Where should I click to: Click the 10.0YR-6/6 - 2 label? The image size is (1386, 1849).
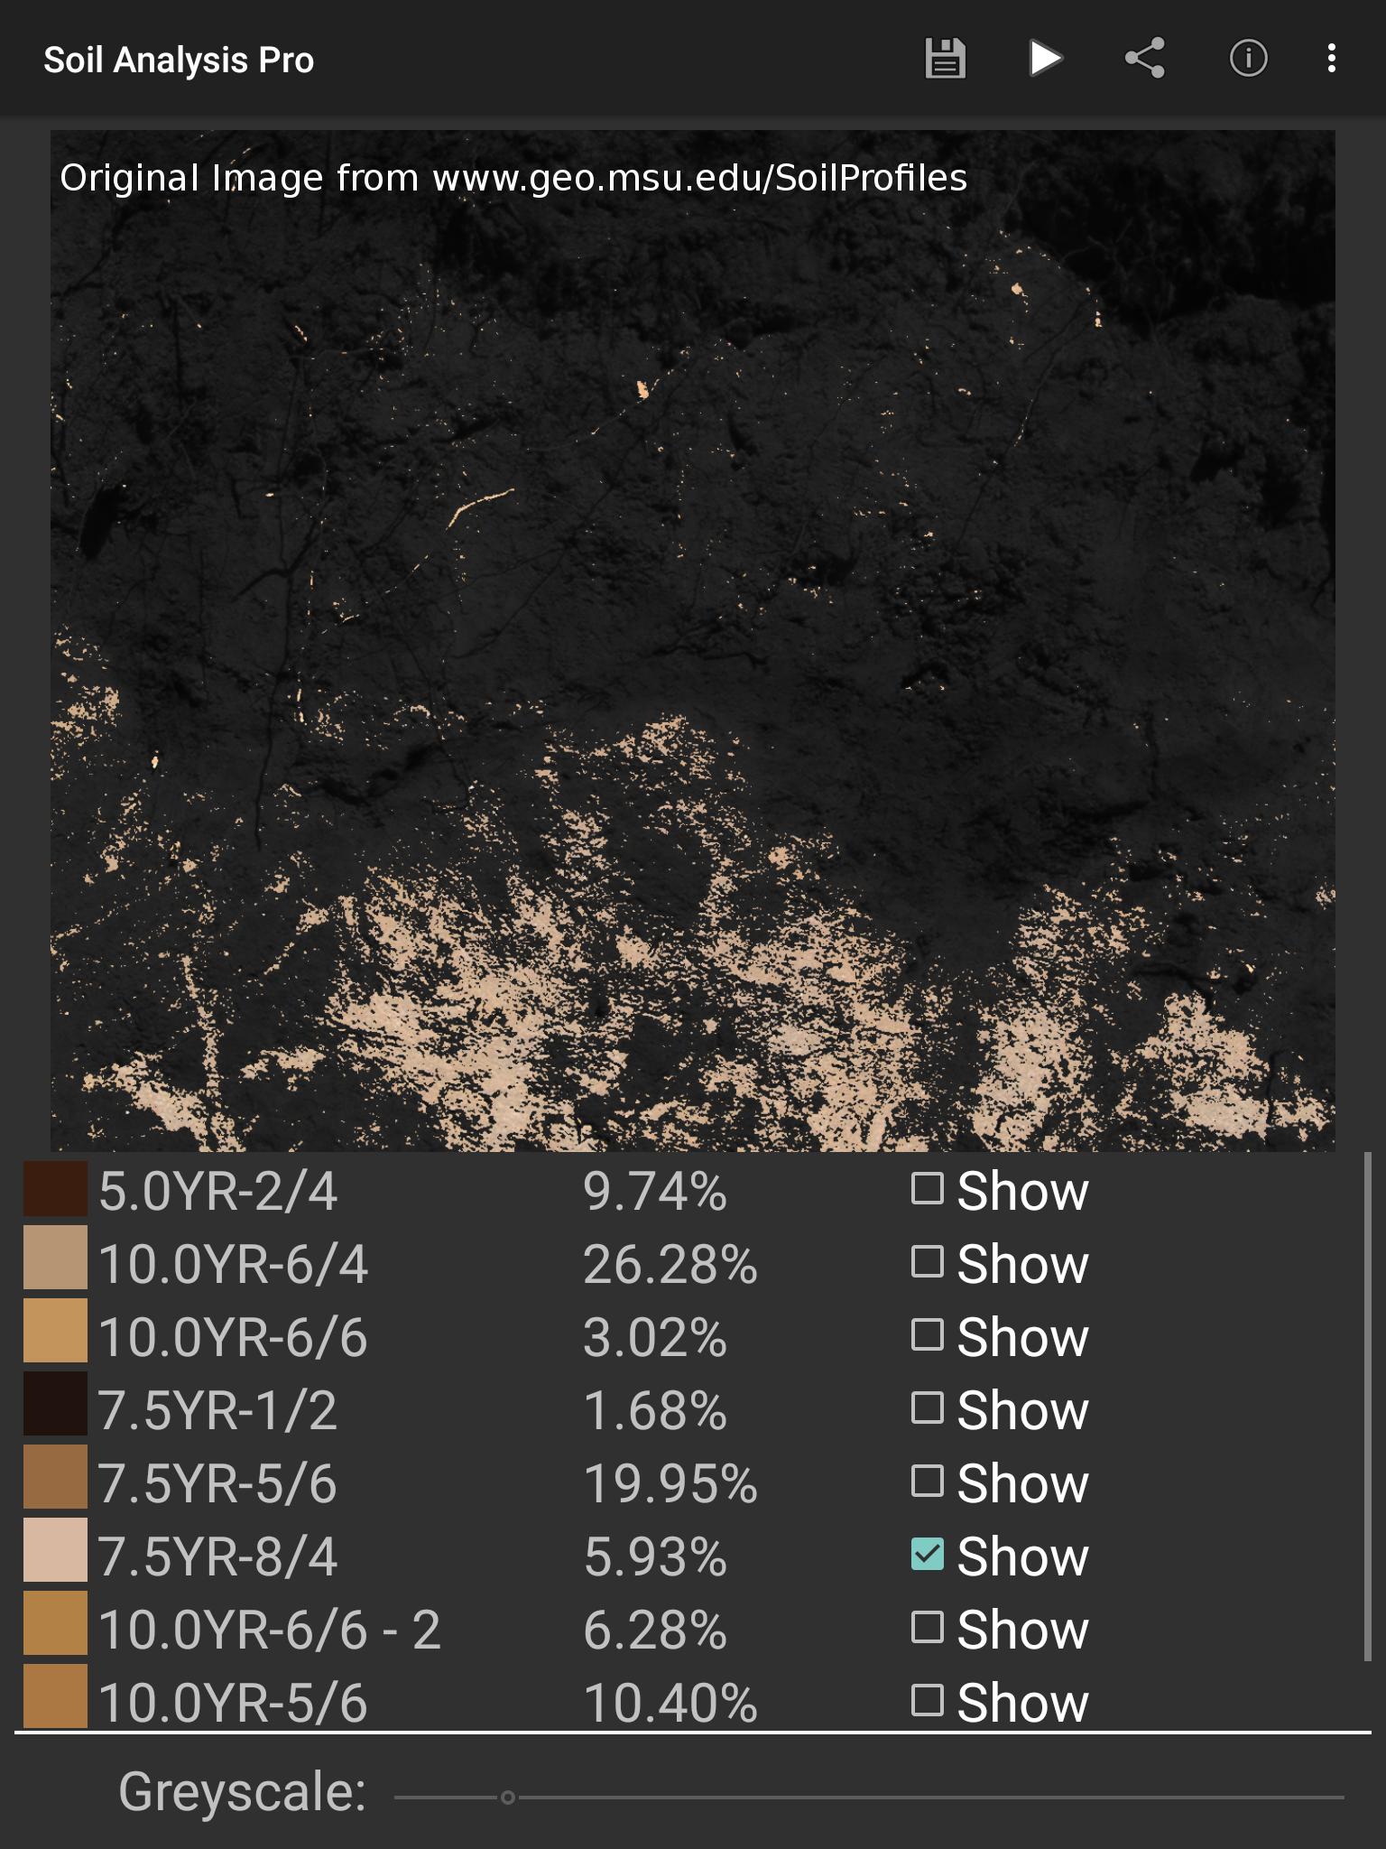(269, 1630)
